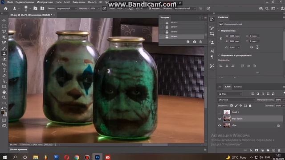Click the width input field in Properties
Image resolution: width=285 pixels, height=160 pixels.
click(235, 36)
